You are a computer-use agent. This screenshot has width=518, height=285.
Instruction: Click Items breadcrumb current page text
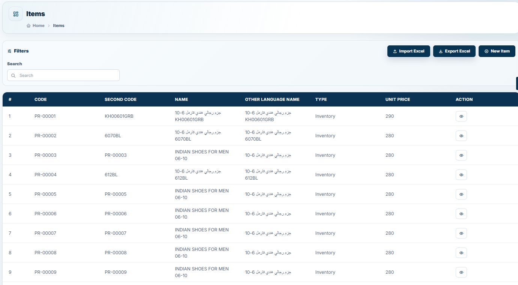[x=59, y=25]
